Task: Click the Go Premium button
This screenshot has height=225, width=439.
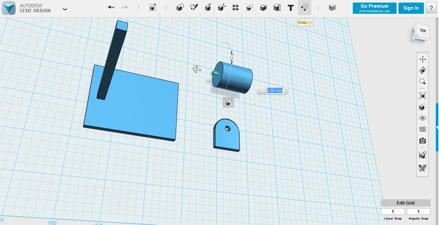Action: tap(374, 8)
